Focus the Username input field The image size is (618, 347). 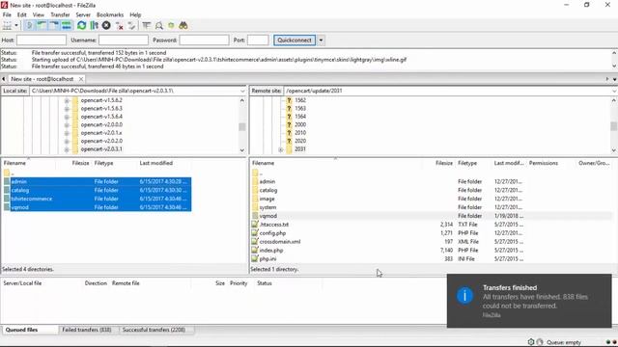(x=124, y=40)
